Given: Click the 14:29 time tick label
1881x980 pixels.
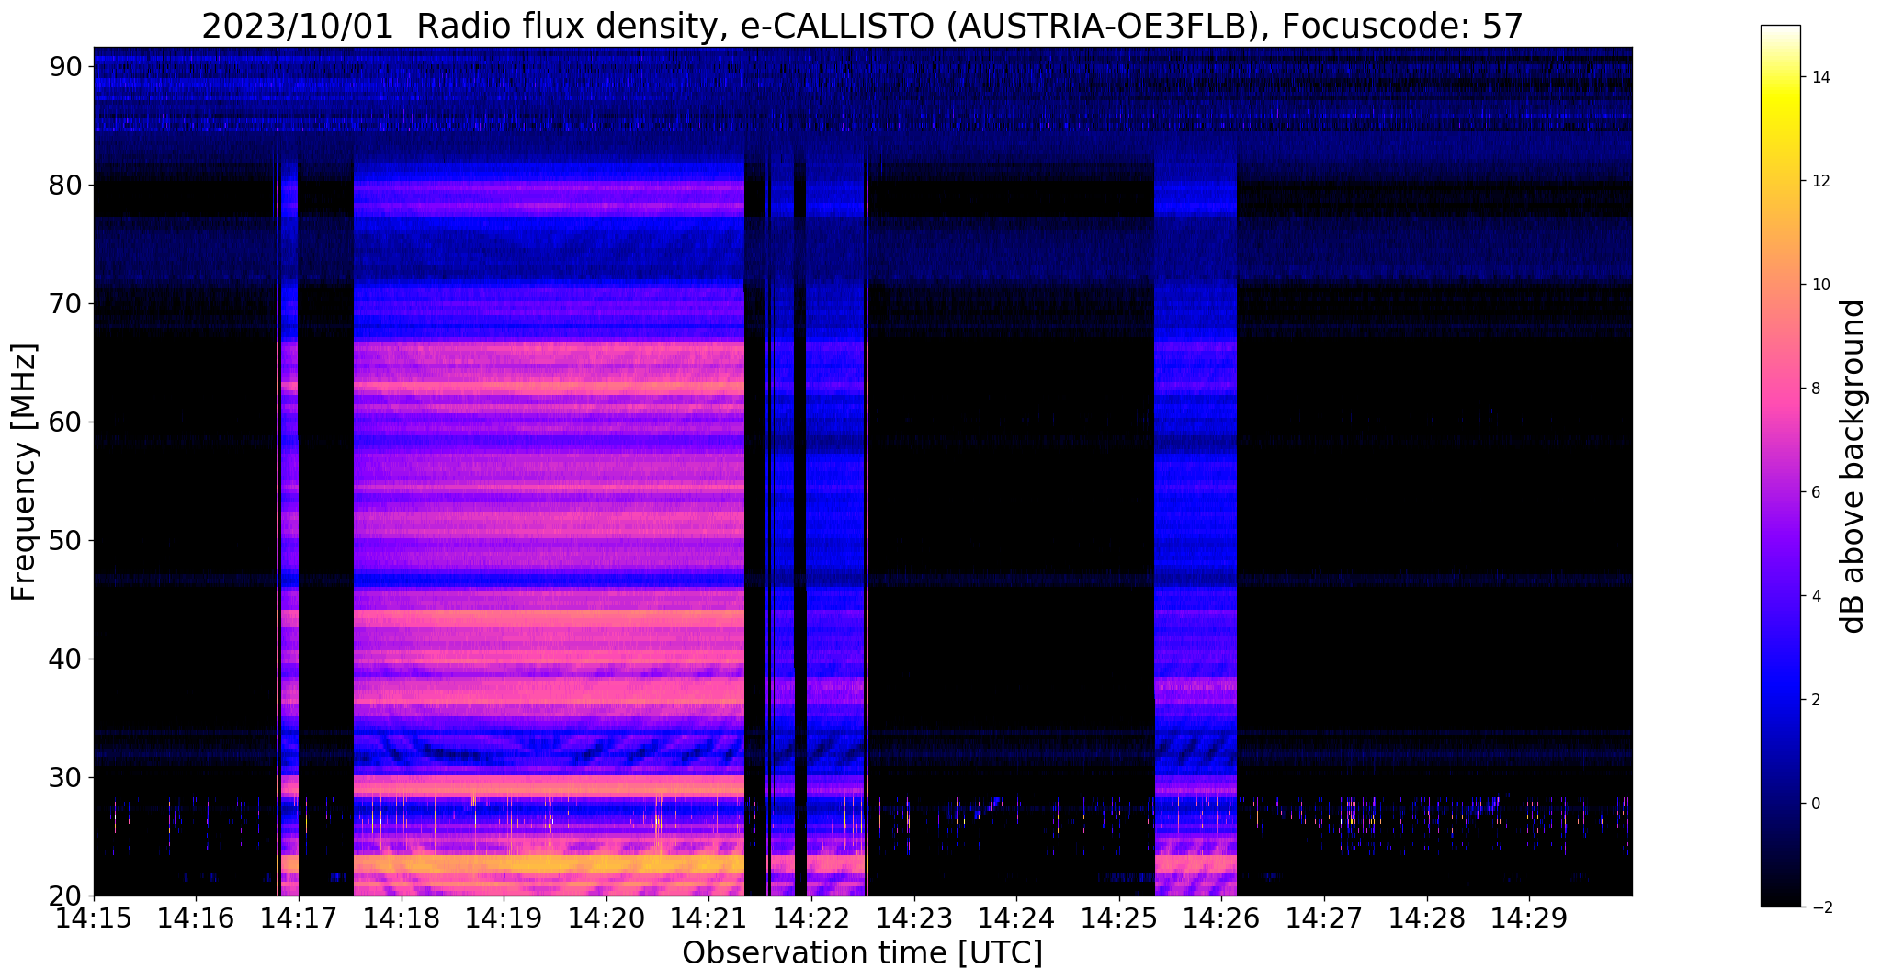Looking at the screenshot, I should [1529, 918].
